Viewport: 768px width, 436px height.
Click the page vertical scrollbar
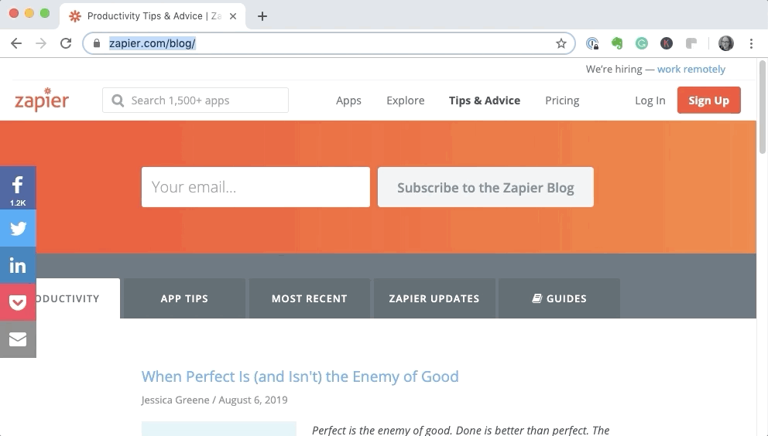coord(762,107)
